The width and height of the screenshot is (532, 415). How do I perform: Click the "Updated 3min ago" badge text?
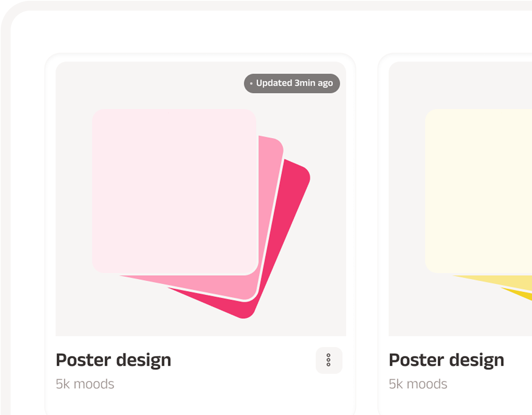click(x=294, y=83)
